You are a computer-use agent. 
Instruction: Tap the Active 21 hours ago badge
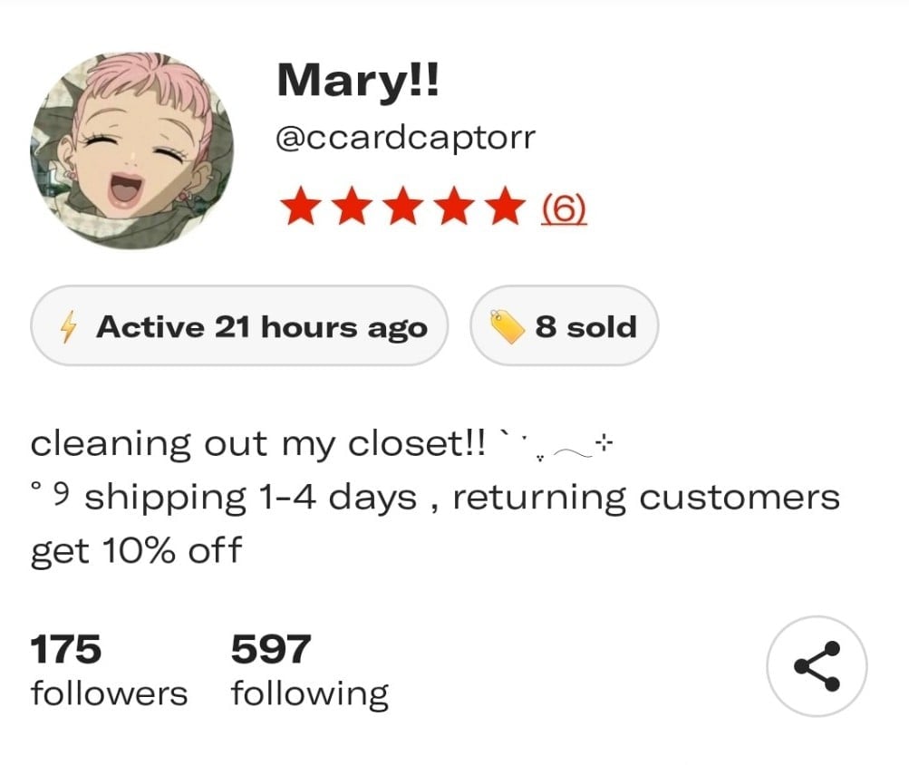pos(239,326)
